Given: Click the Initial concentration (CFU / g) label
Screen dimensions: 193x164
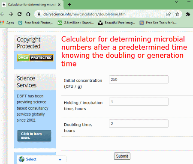Looking at the screenshot, I should point(83,83).
